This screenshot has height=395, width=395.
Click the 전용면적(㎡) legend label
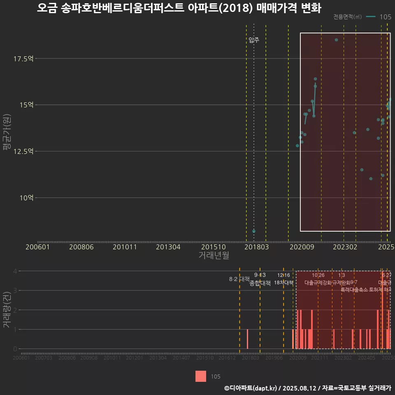(348, 17)
